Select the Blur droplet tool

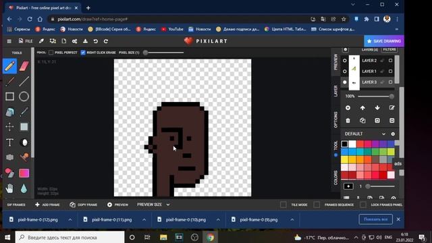coord(24,188)
